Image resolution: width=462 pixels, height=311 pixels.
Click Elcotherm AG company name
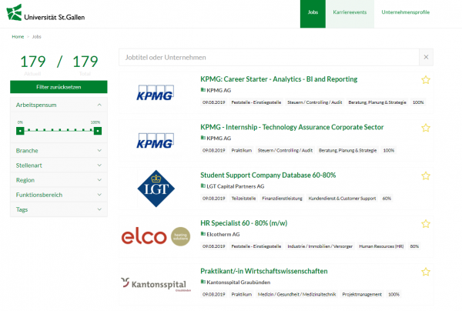coord(223,235)
